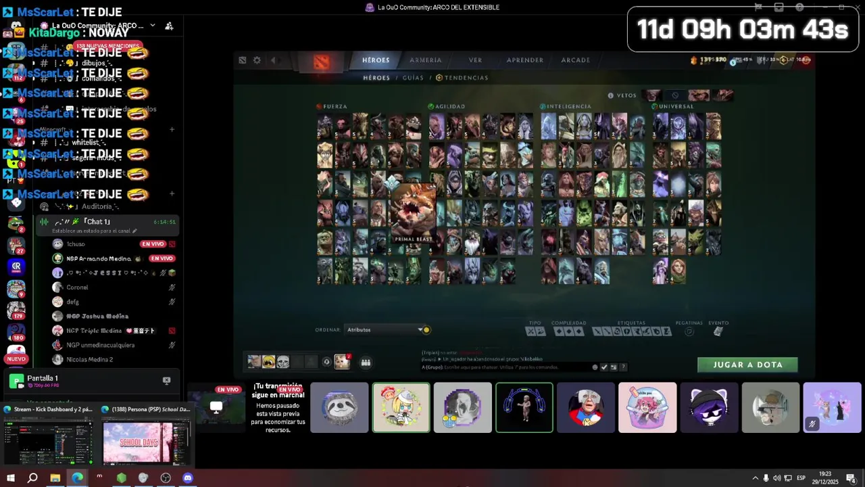Open Discord invite people icon

(169, 26)
